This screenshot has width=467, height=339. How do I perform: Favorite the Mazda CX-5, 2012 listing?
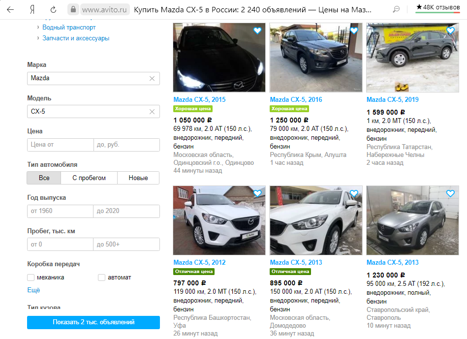point(257,193)
